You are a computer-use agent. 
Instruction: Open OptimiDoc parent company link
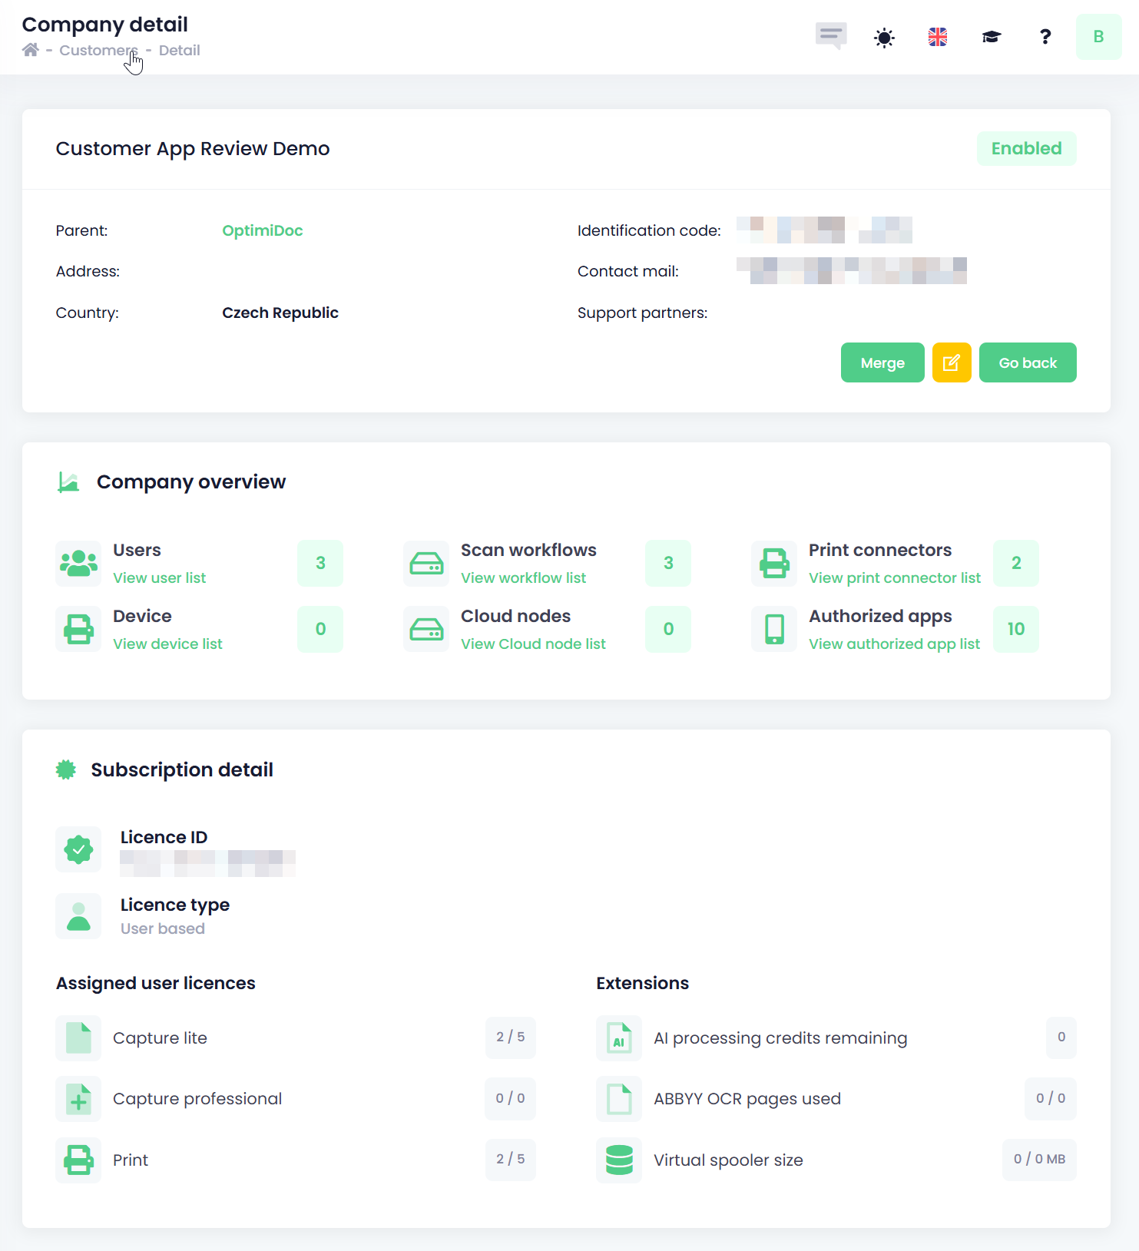[x=262, y=230]
